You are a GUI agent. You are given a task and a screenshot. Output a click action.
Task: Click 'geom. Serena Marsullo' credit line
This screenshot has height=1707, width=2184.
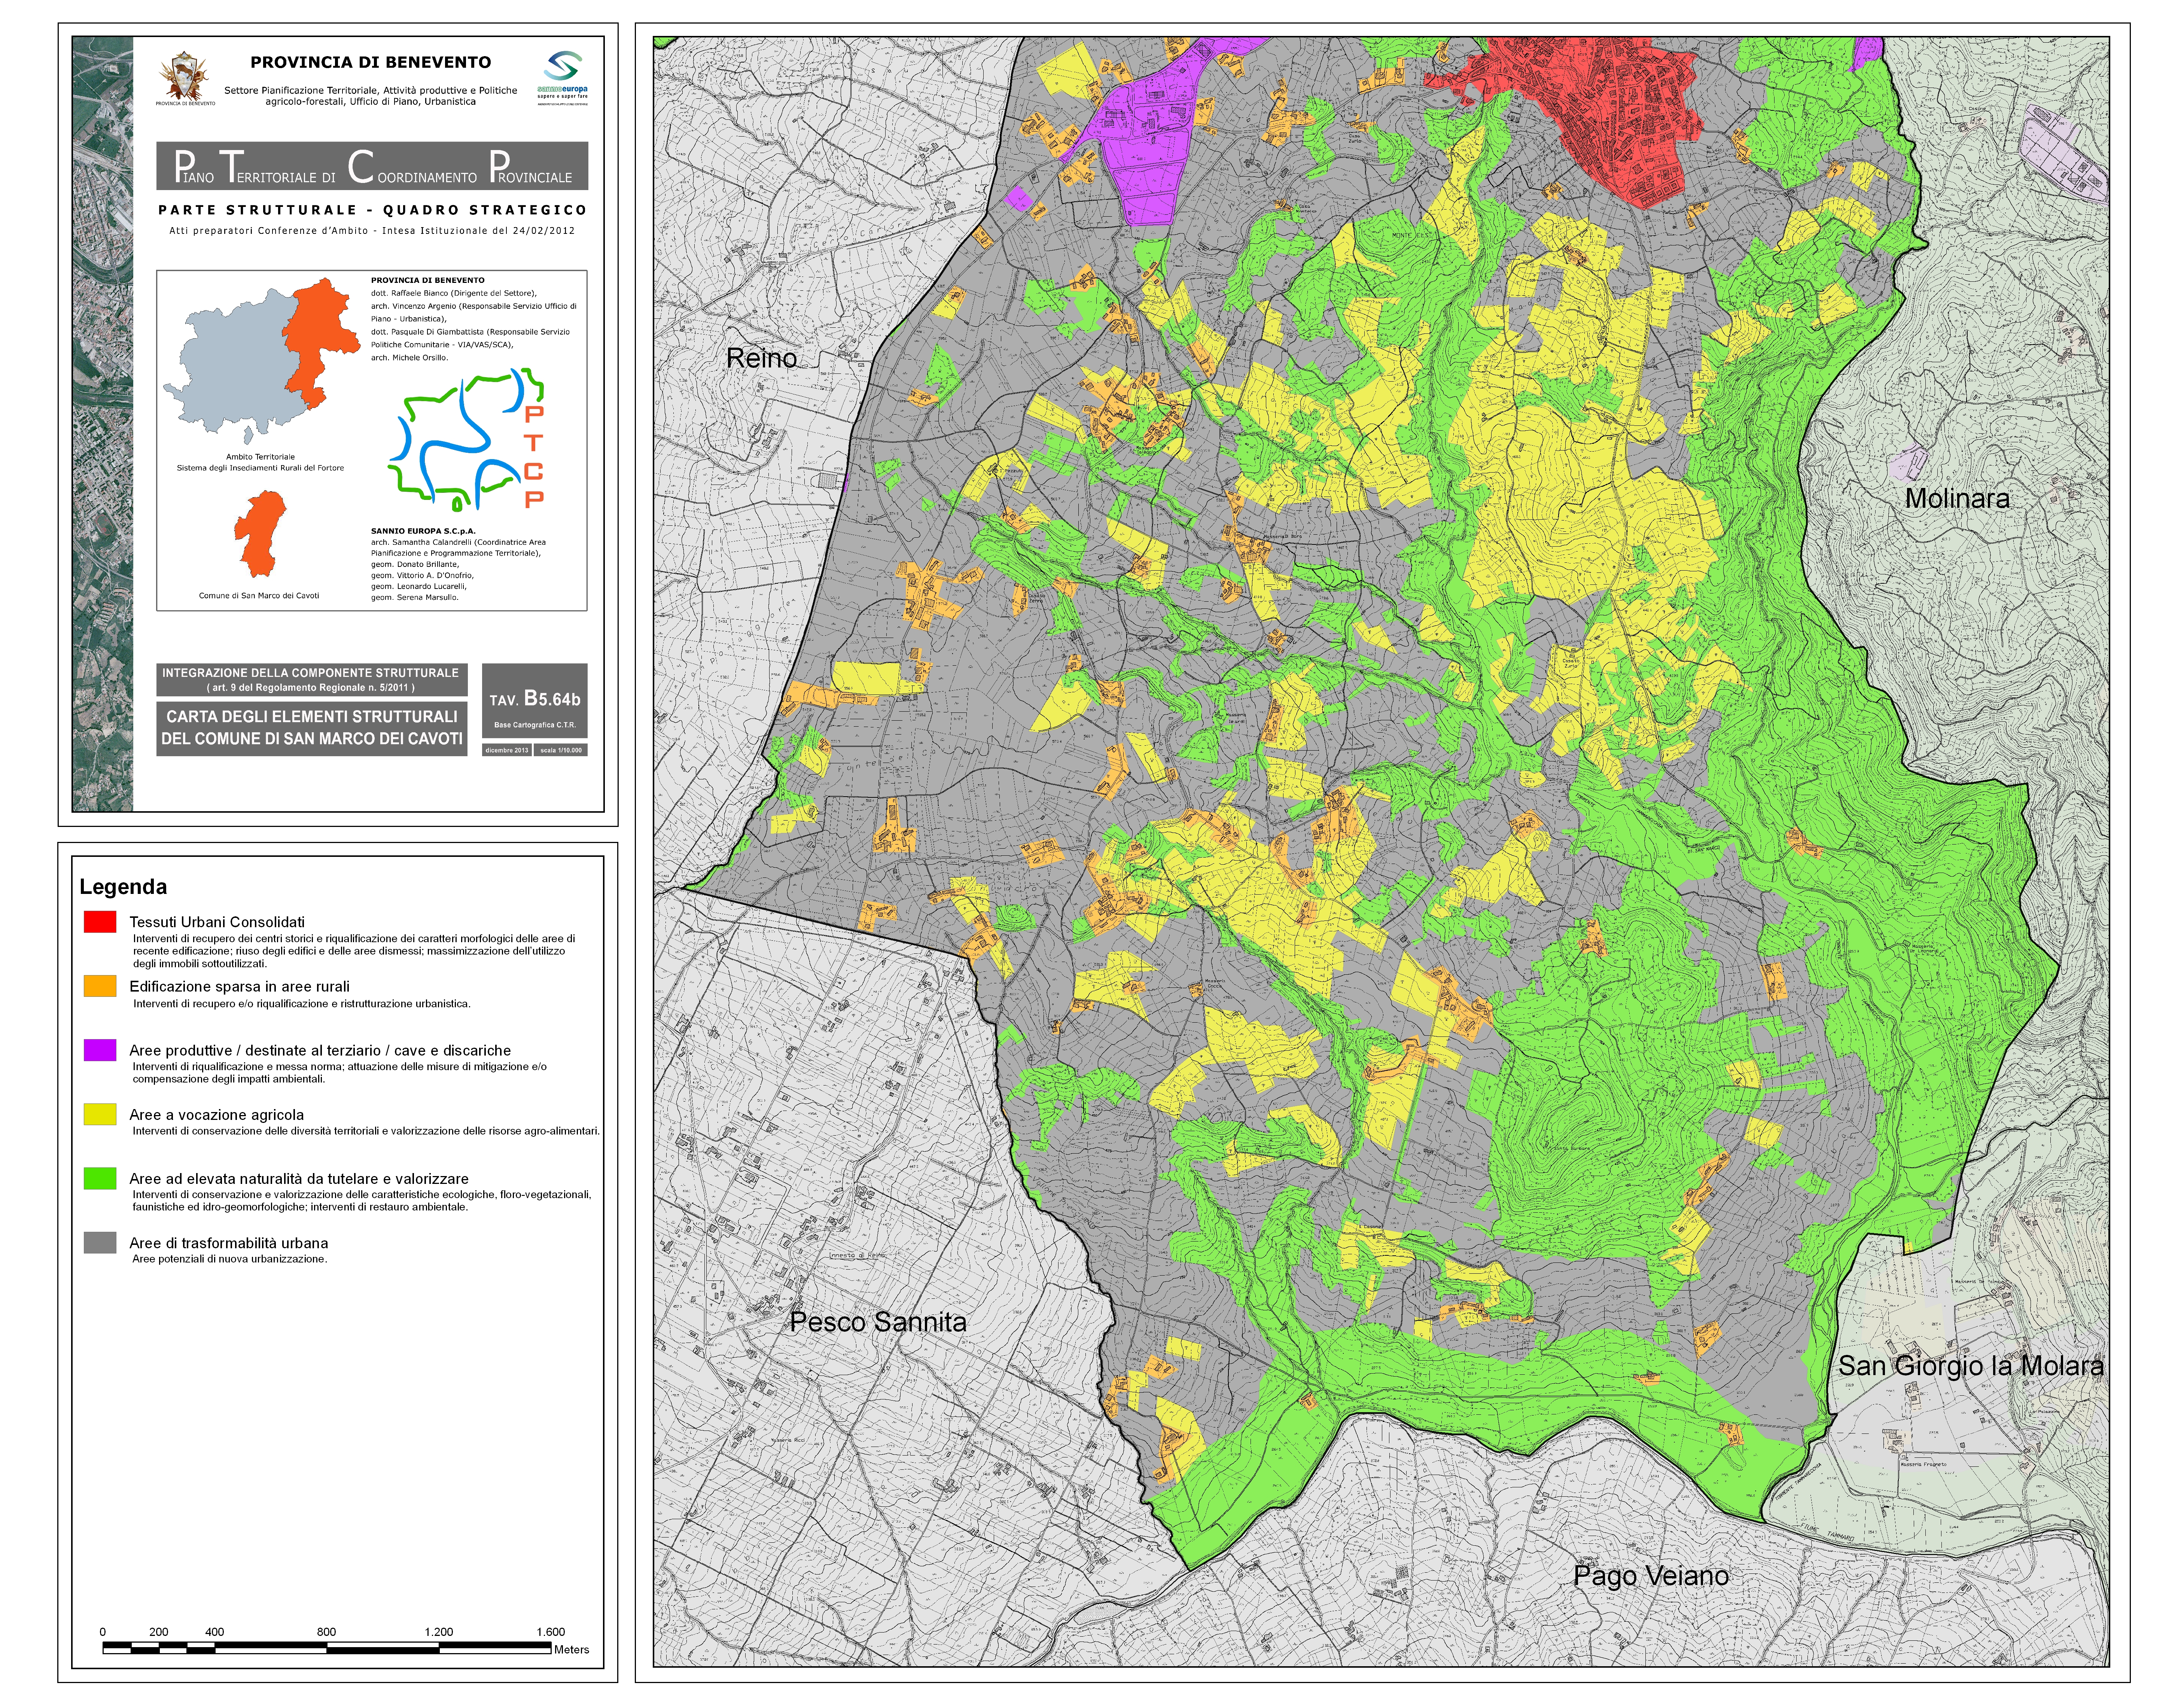[415, 598]
